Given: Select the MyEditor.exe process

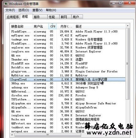Looking at the screenshot, I should click(x=68, y=75).
